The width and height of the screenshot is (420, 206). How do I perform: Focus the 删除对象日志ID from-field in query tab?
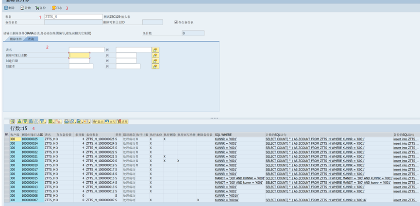click(79, 55)
